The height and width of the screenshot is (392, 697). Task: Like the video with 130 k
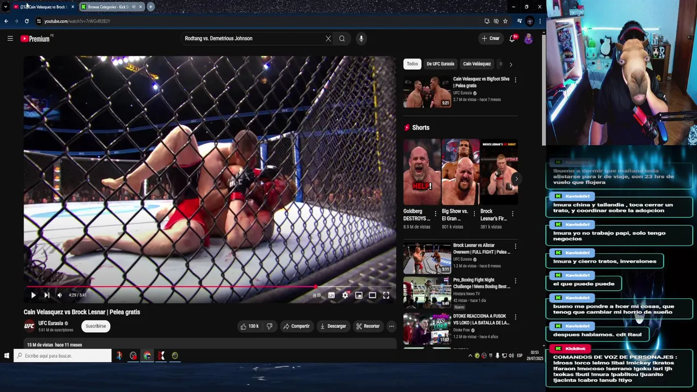point(249,326)
